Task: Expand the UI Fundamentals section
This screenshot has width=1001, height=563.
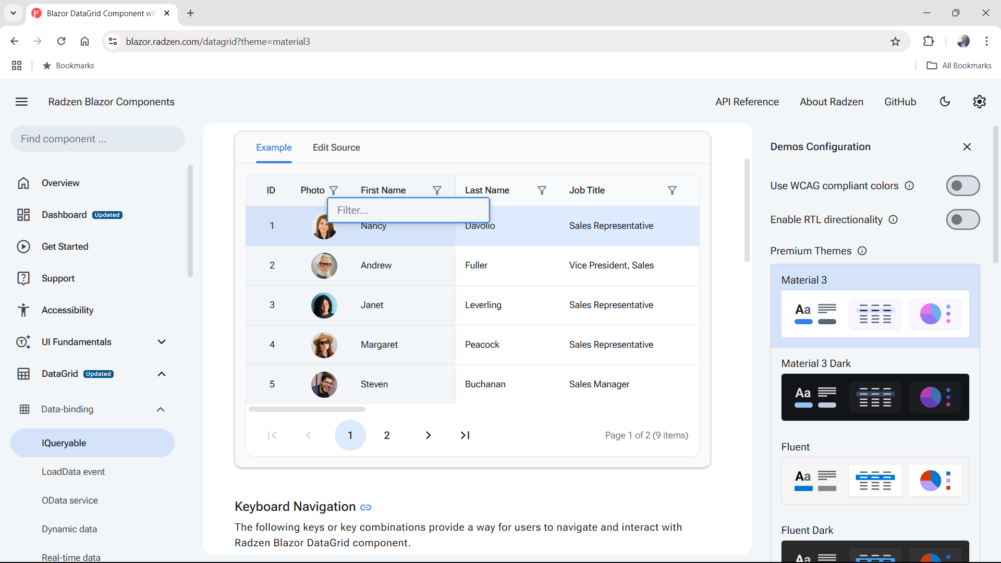Action: coord(162,342)
